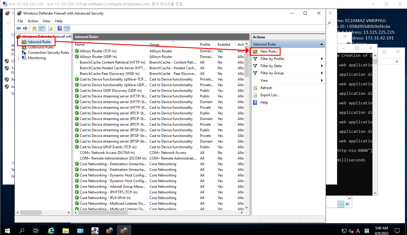The height and width of the screenshot is (235, 407).
Task: Click Export List... in Actions pane
Action: (270, 95)
